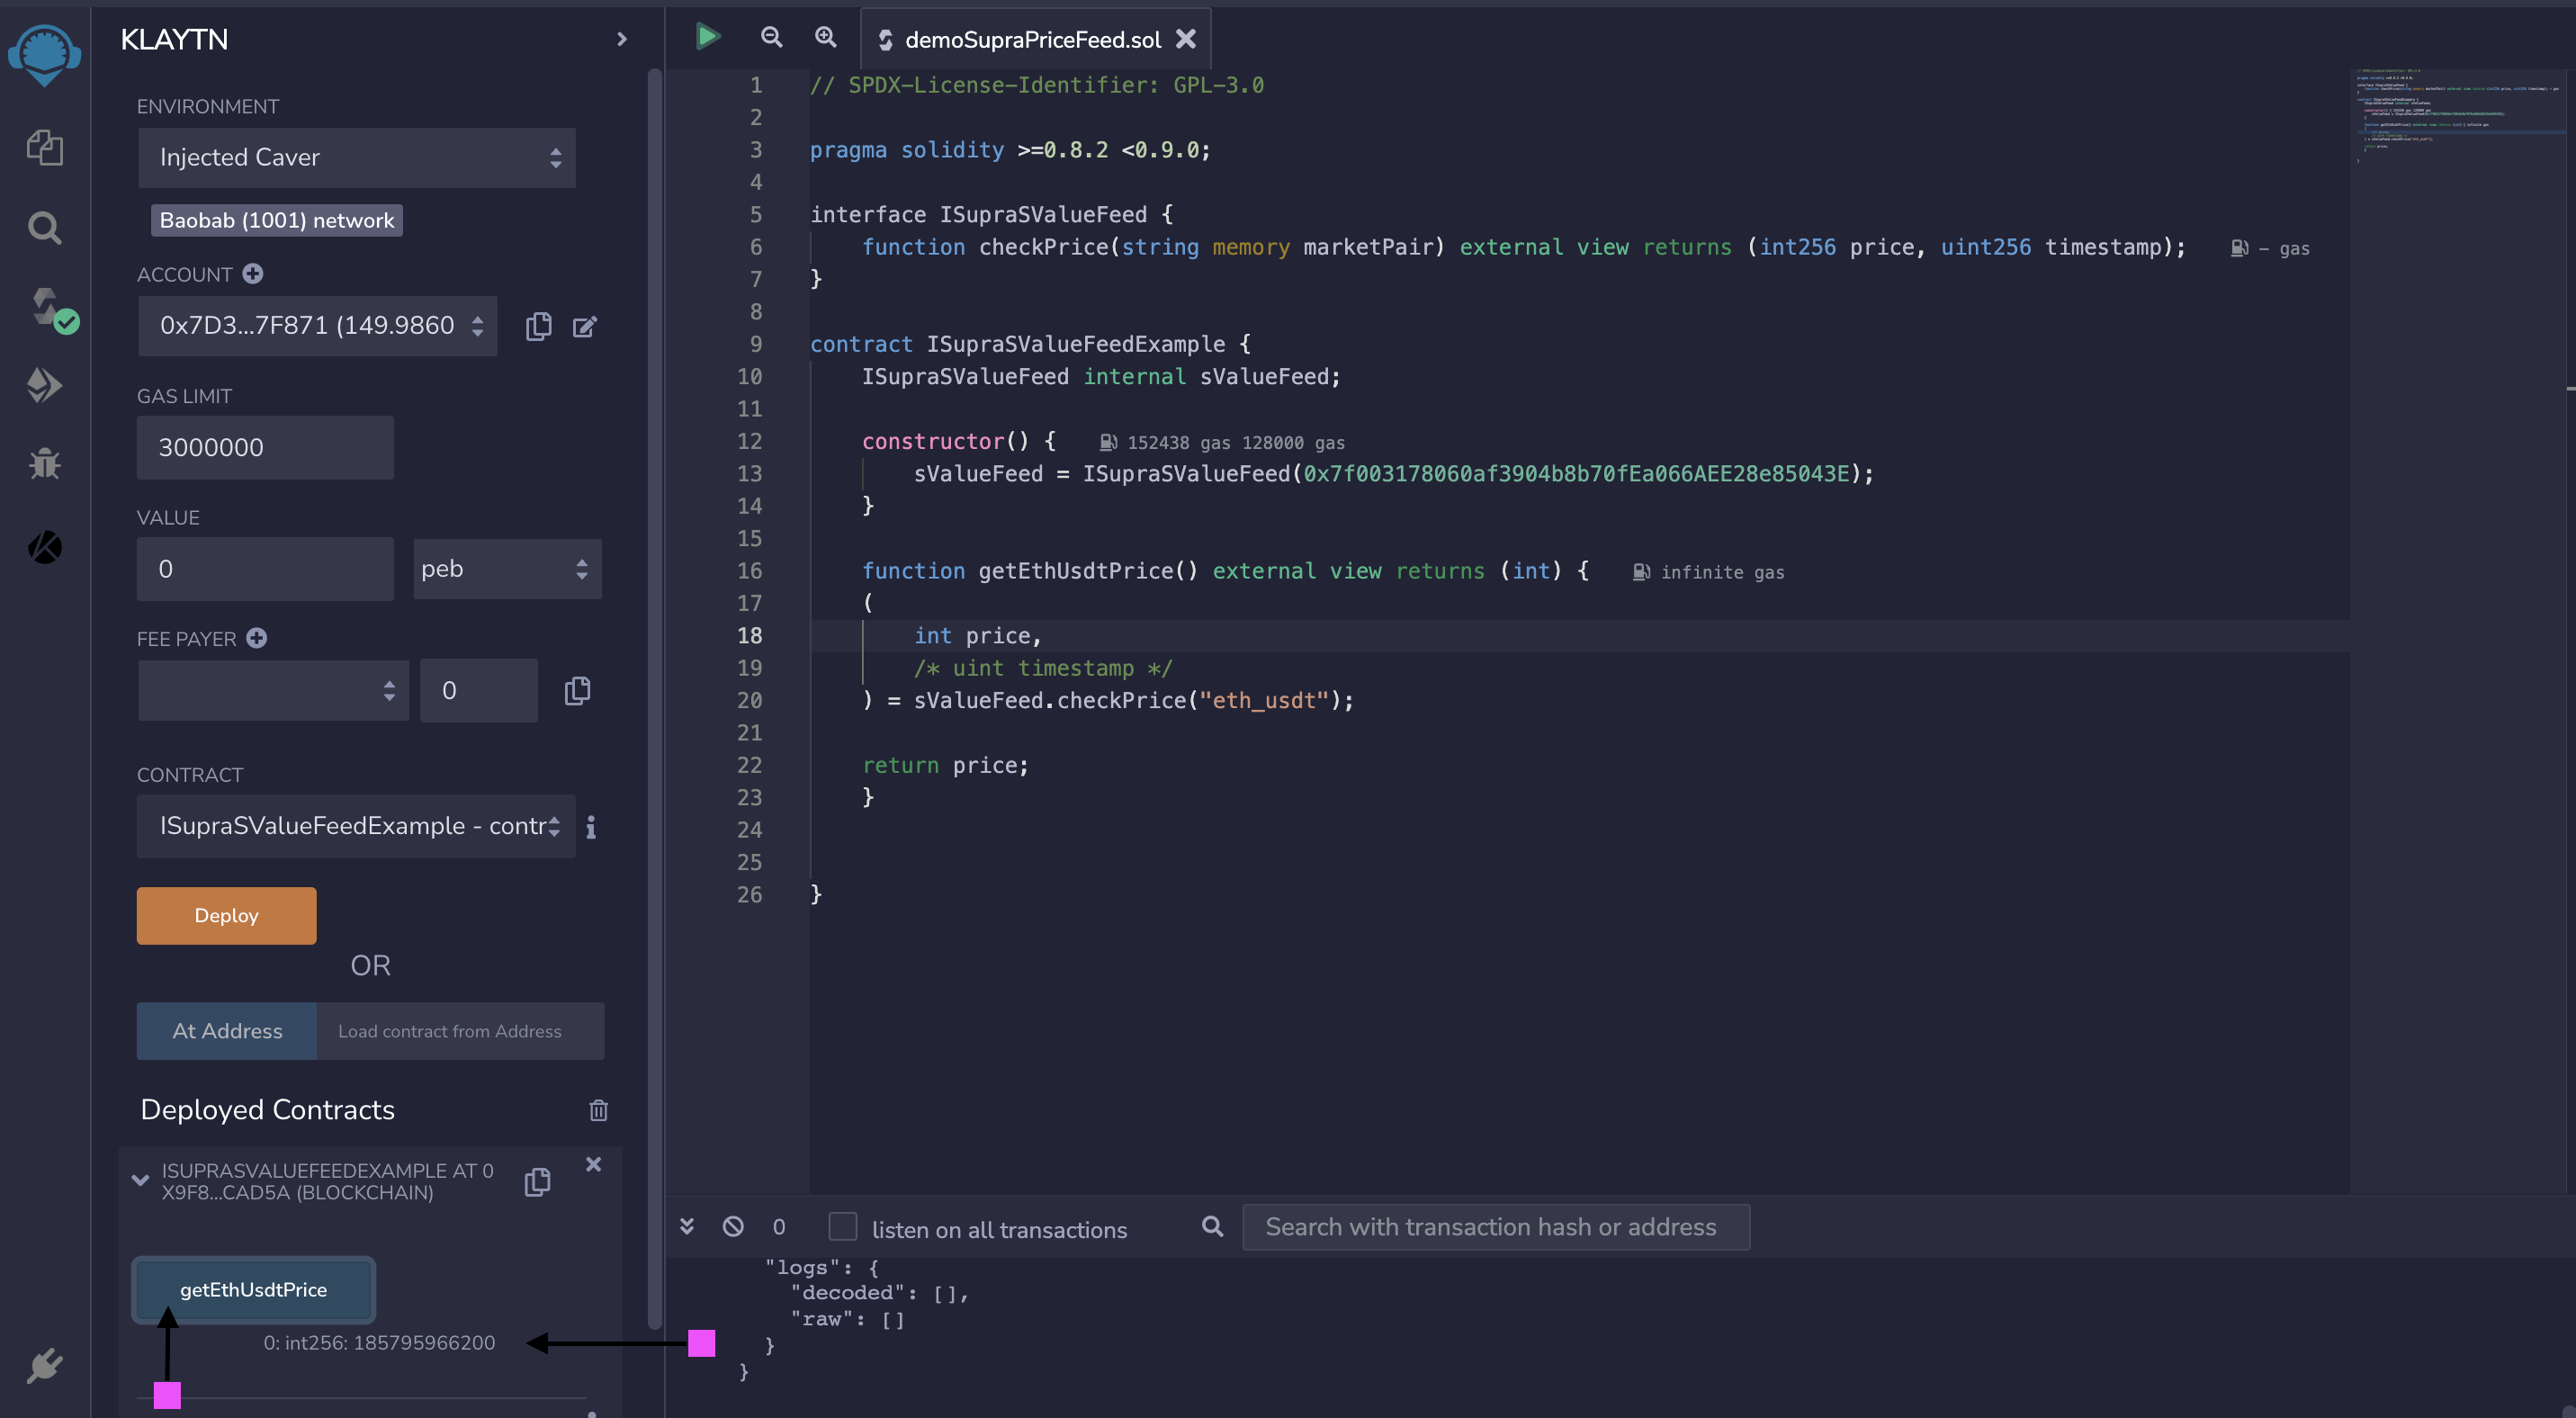2576x1418 pixels.
Task: Click the green run script play icon
Action: (x=707, y=37)
